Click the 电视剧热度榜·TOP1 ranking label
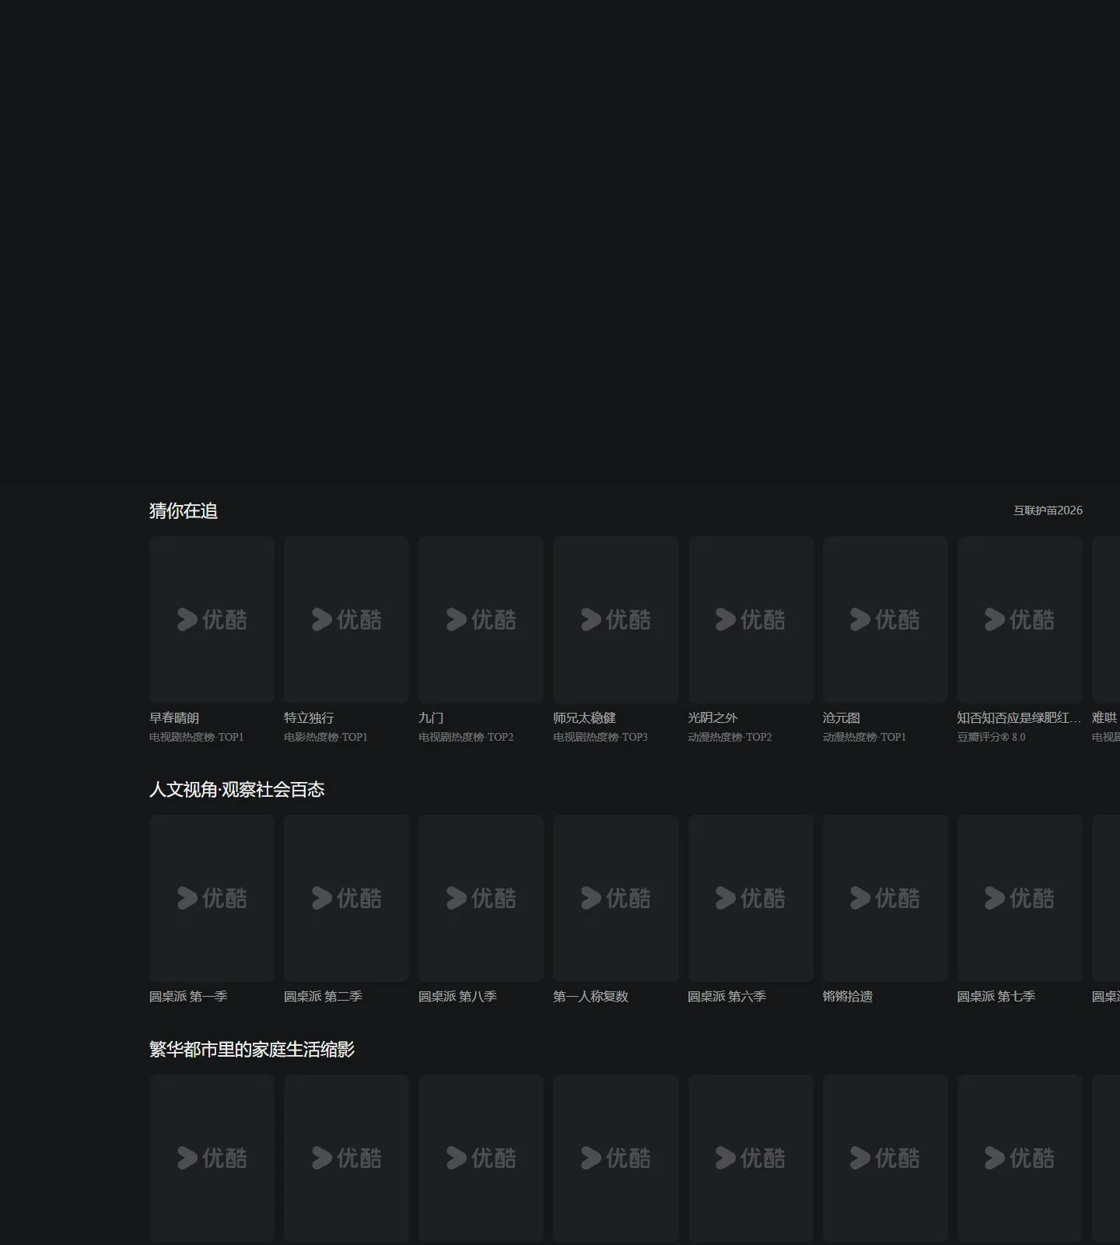 197,737
